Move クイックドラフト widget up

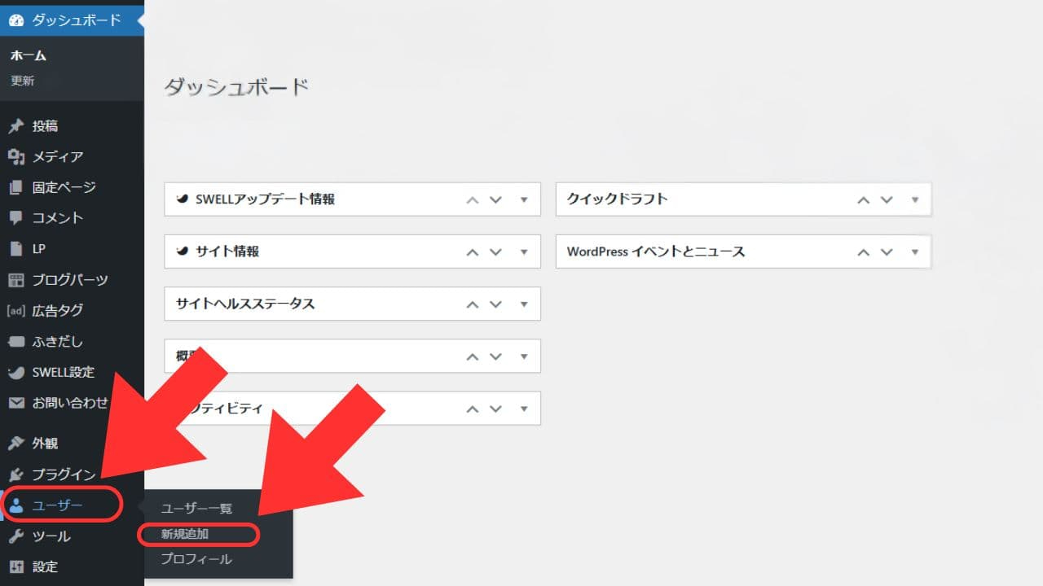coord(863,199)
